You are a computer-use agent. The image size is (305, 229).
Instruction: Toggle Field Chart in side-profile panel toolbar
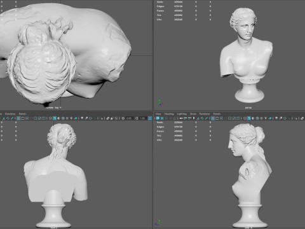tap(230, 118)
